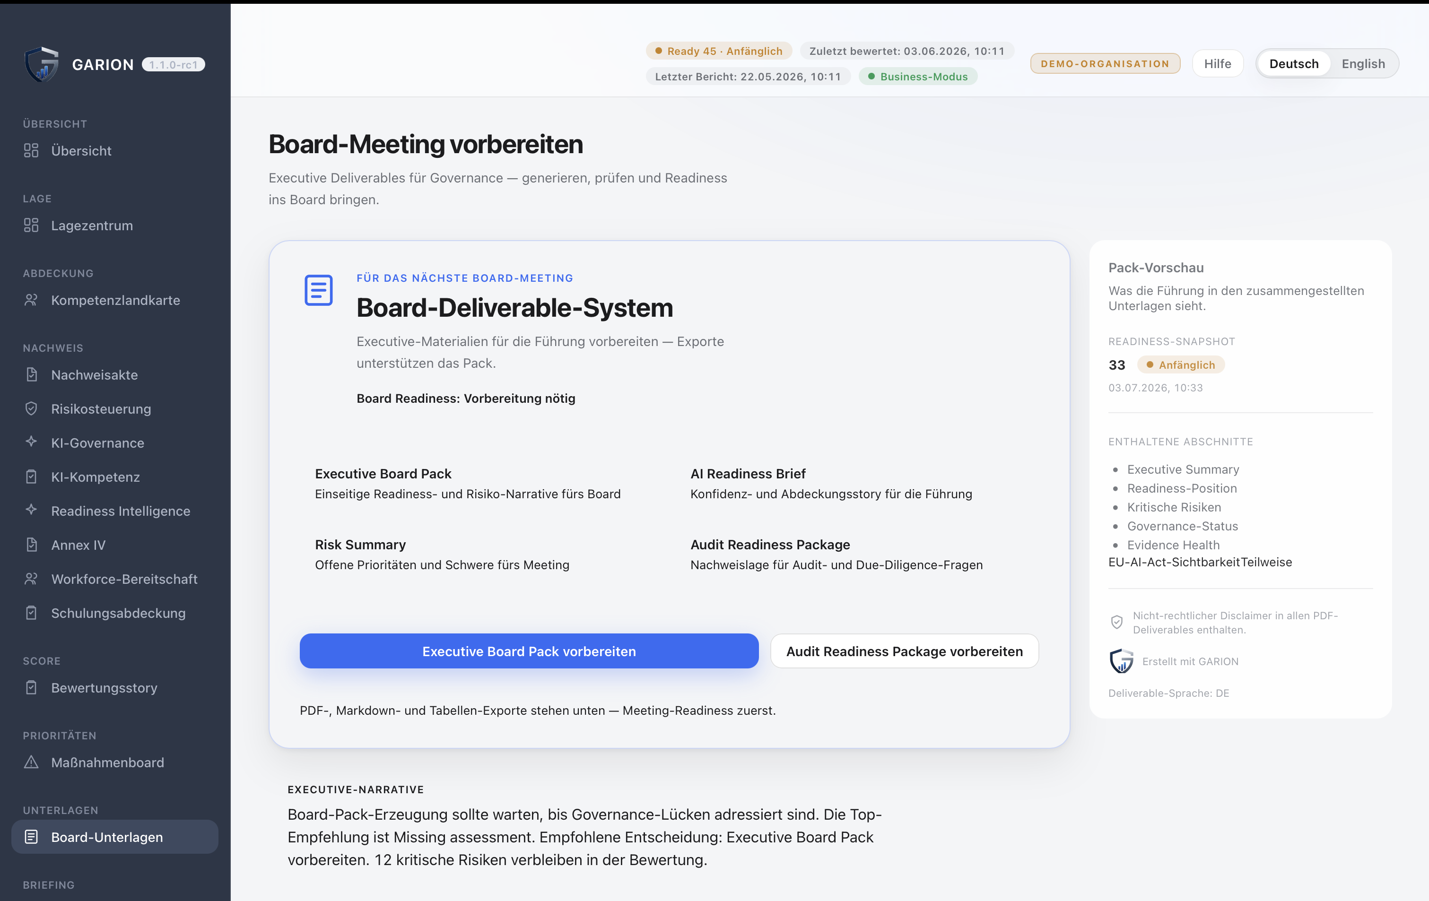This screenshot has height=901, width=1429.
Task: Click the Executive Board Pack deliverable heading
Action: 383,473
